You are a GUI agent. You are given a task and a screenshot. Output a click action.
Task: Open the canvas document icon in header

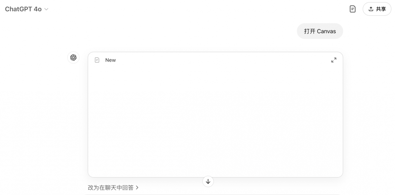(x=353, y=9)
